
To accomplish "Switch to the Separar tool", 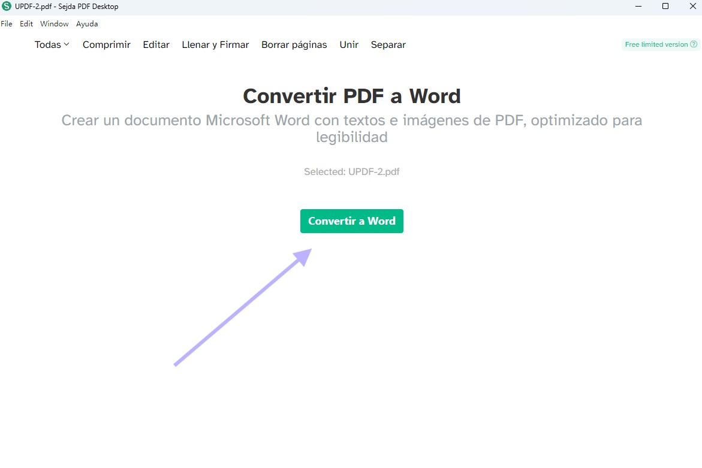I will 388,45.
